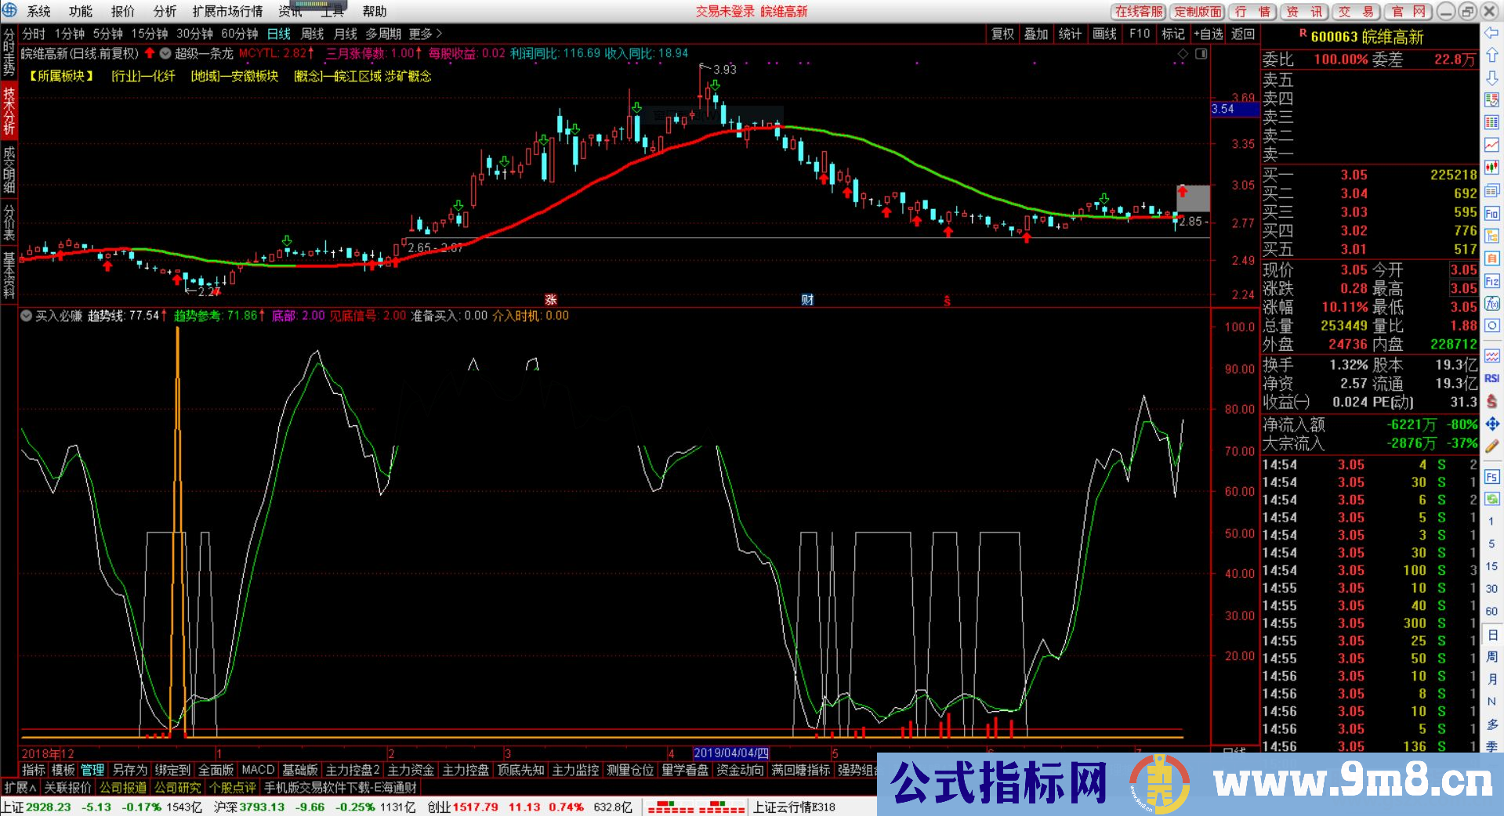Open the 统计 statistics tool
This screenshot has height=816, width=1504.
coord(1071,34)
